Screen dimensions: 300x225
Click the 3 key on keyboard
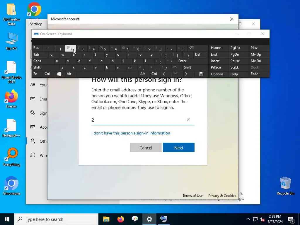[82, 48]
